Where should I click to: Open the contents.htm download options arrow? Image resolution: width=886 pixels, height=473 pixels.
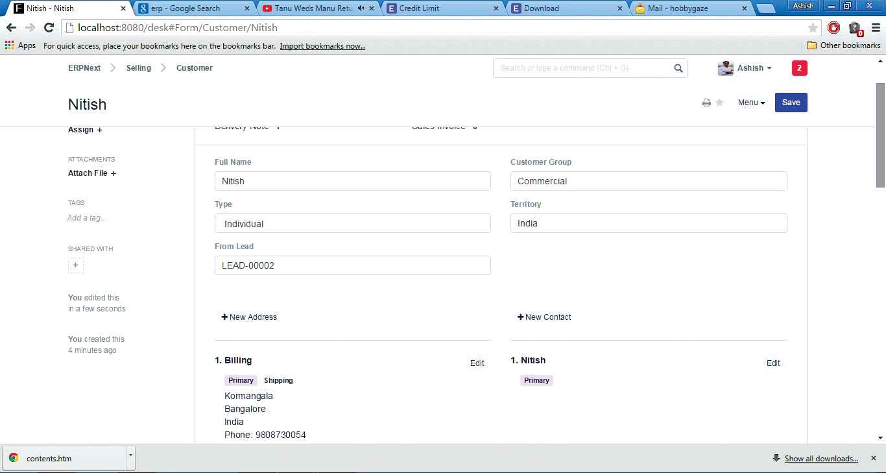pos(130,456)
